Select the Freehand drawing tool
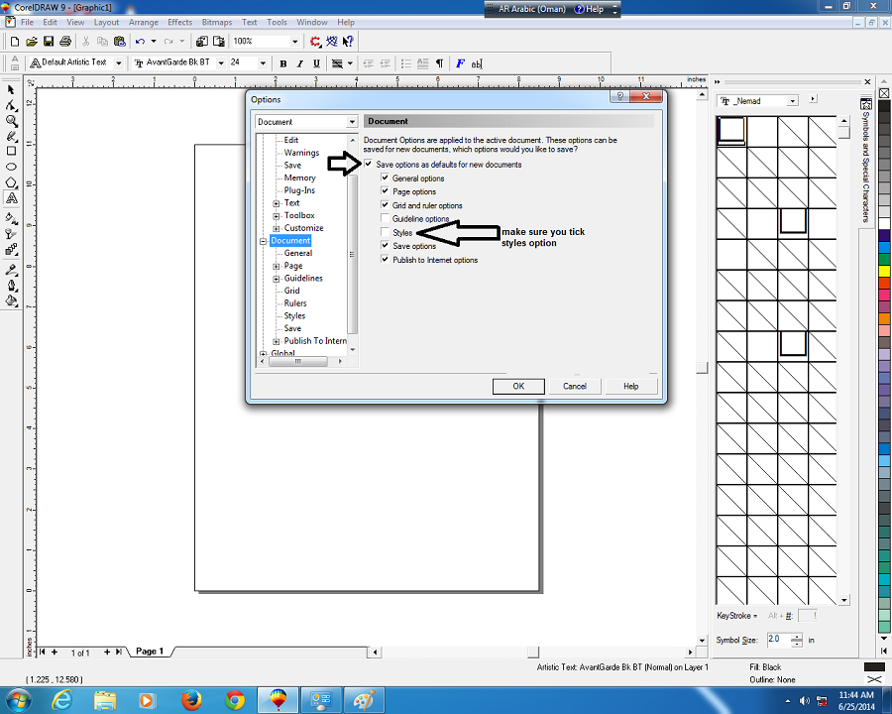892x714 pixels. point(11,136)
